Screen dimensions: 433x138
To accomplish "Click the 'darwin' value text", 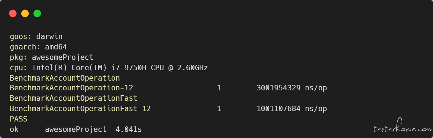I will [49, 37].
